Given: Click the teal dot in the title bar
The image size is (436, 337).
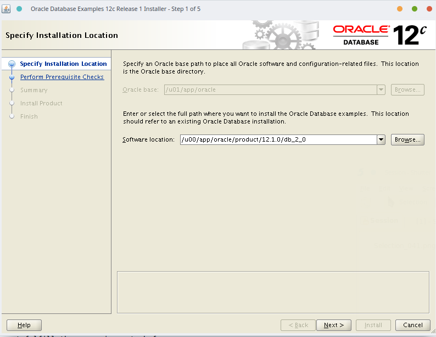Looking at the screenshot, I should (19, 9).
